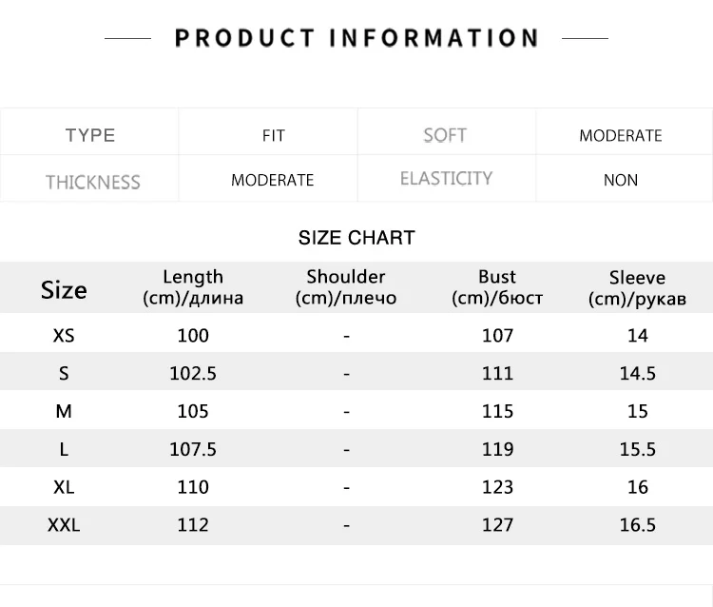Select the XS size row label
The image size is (713, 607).
pyautogui.click(x=64, y=336)
